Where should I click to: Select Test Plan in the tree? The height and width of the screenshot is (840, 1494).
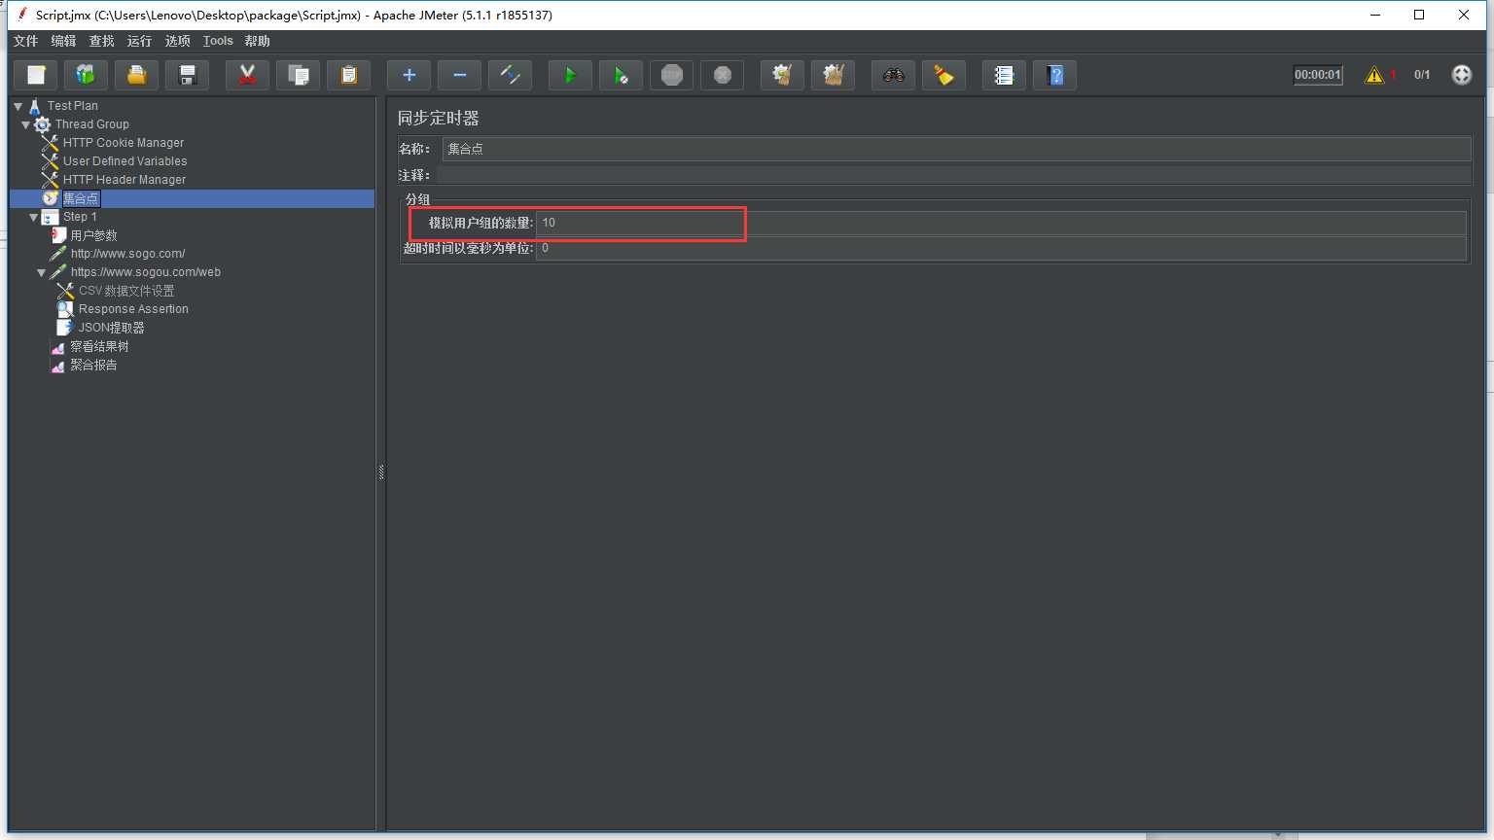click(73, 106)
